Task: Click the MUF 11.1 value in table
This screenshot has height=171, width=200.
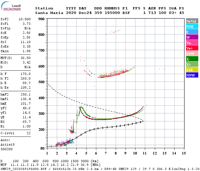Action: click(x=15, y=165)
